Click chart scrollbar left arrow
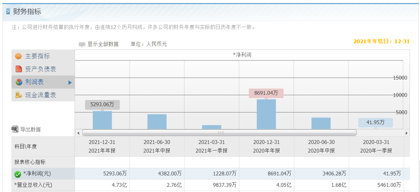420x192 pixels. pyautogui.click(x=78, y=133)
